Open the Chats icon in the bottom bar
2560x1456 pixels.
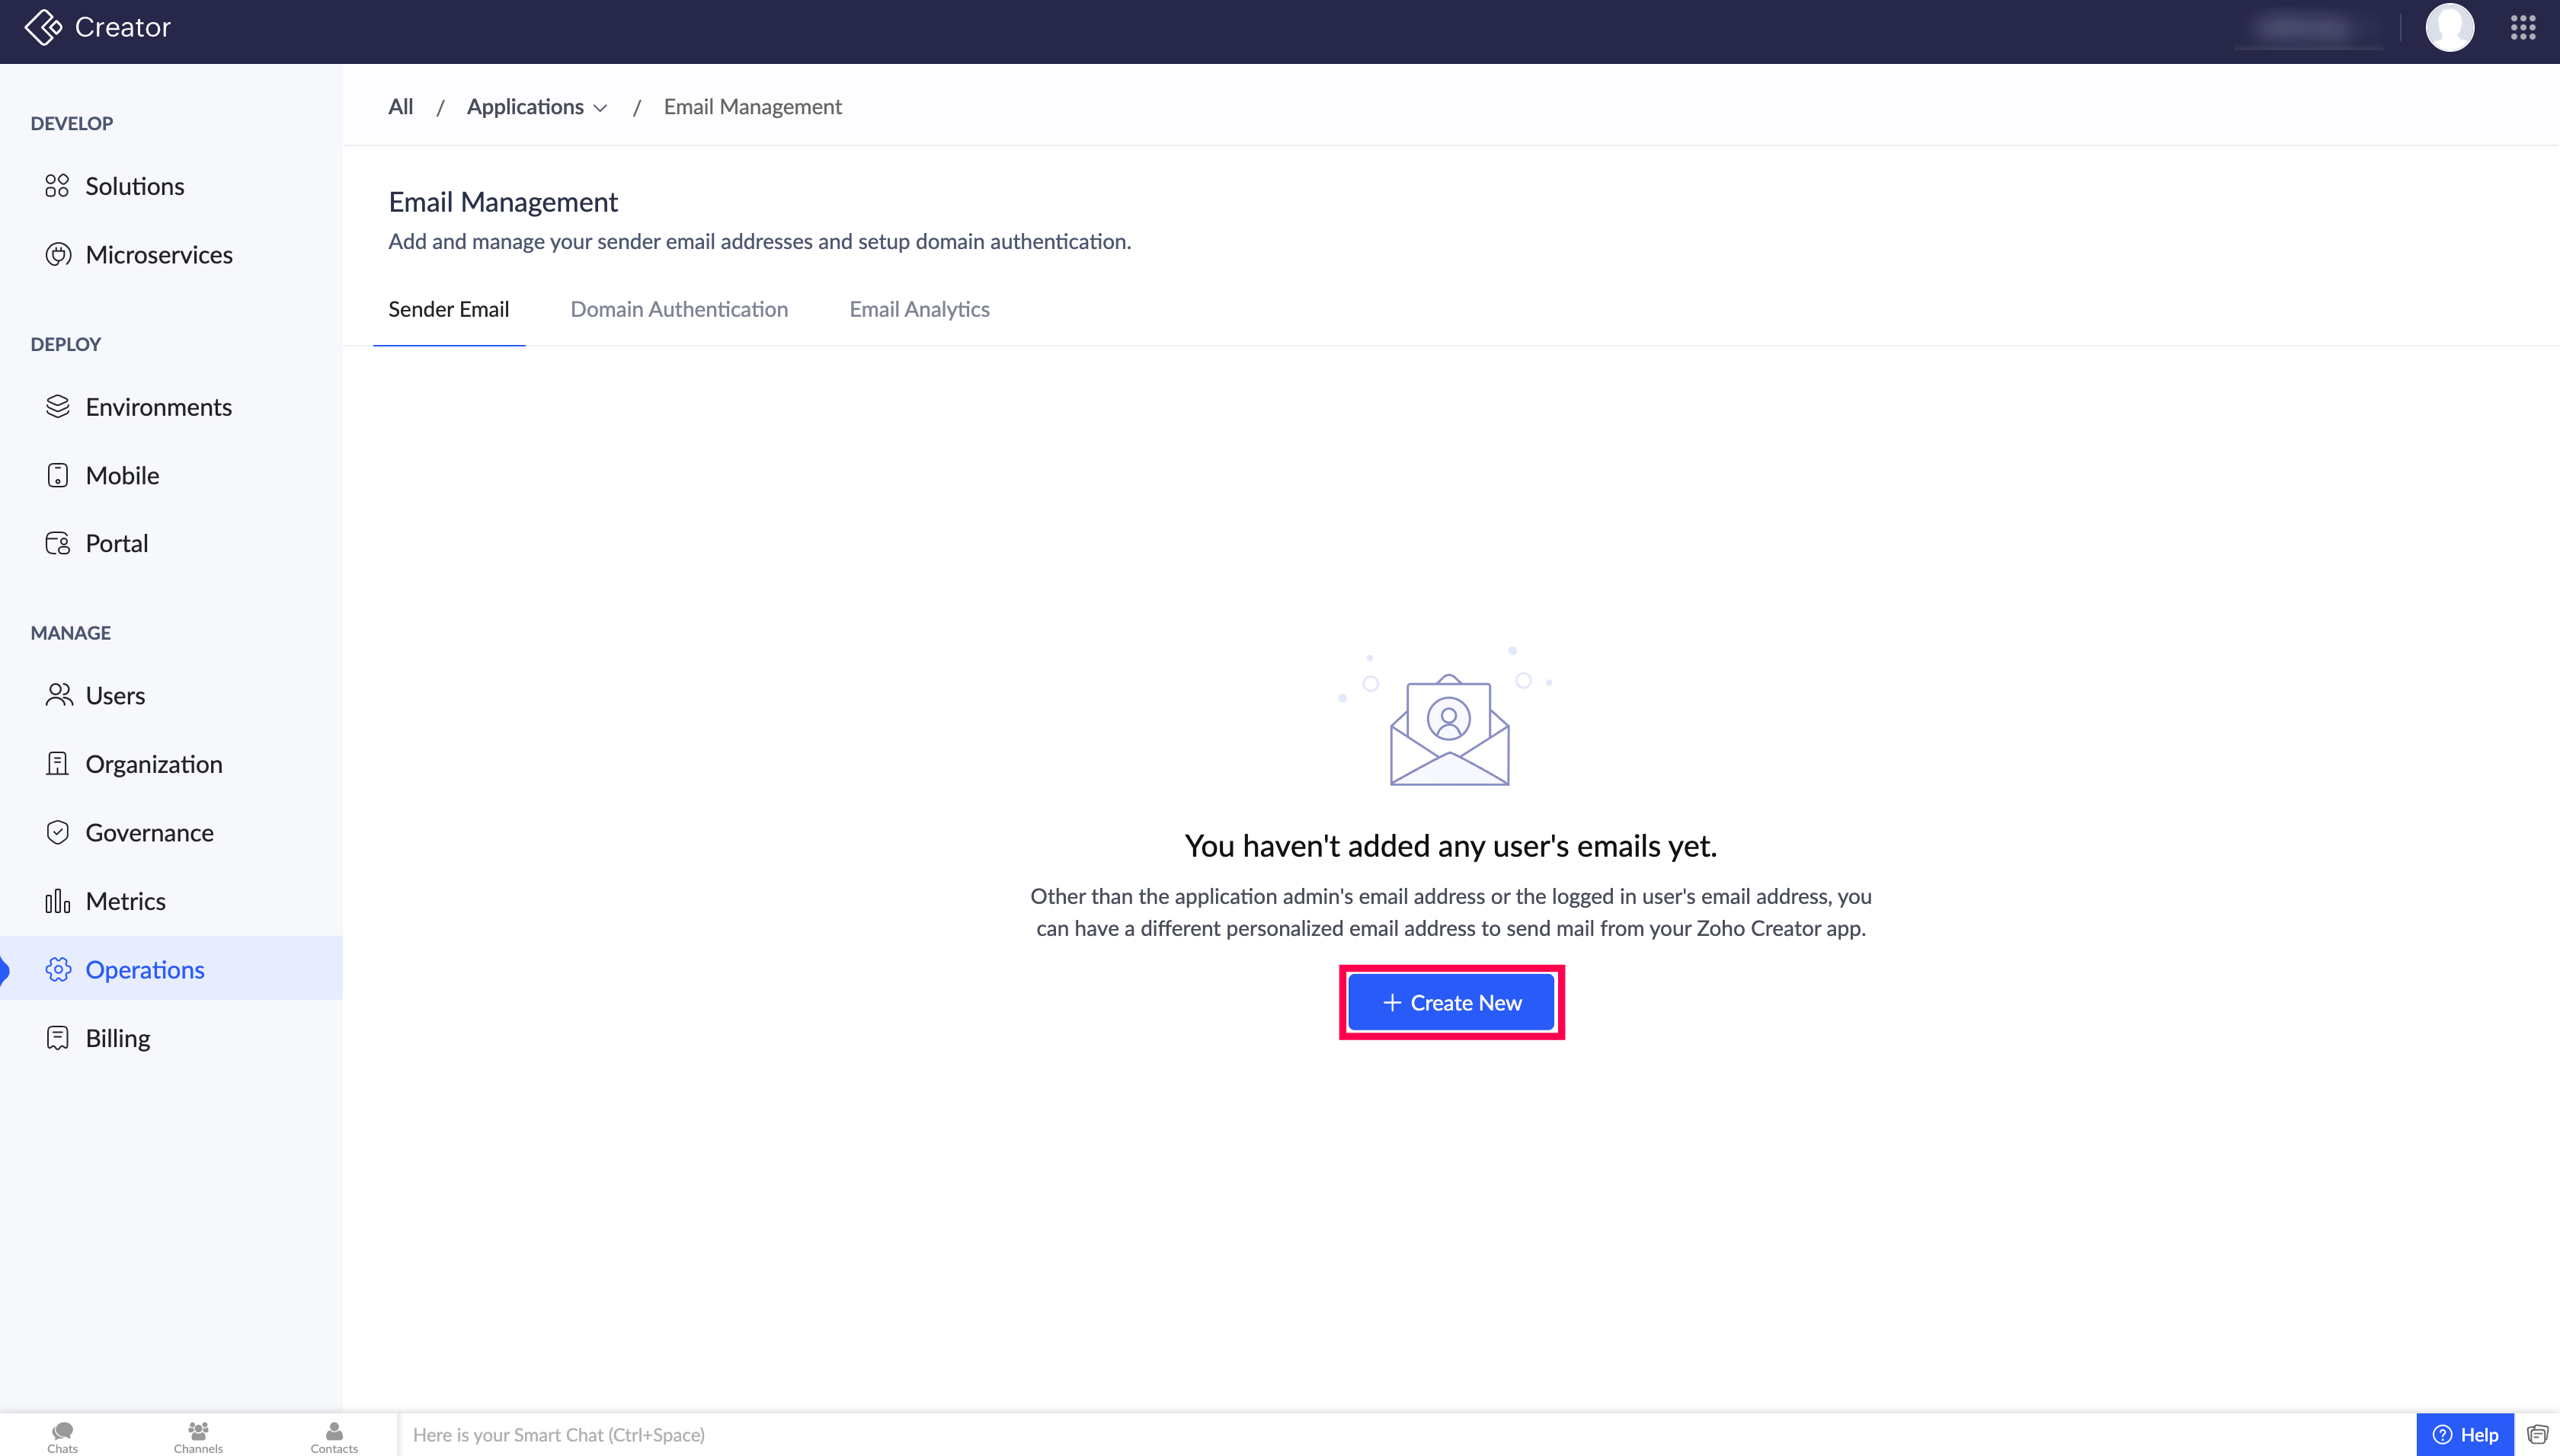[x=62, y=1436]
